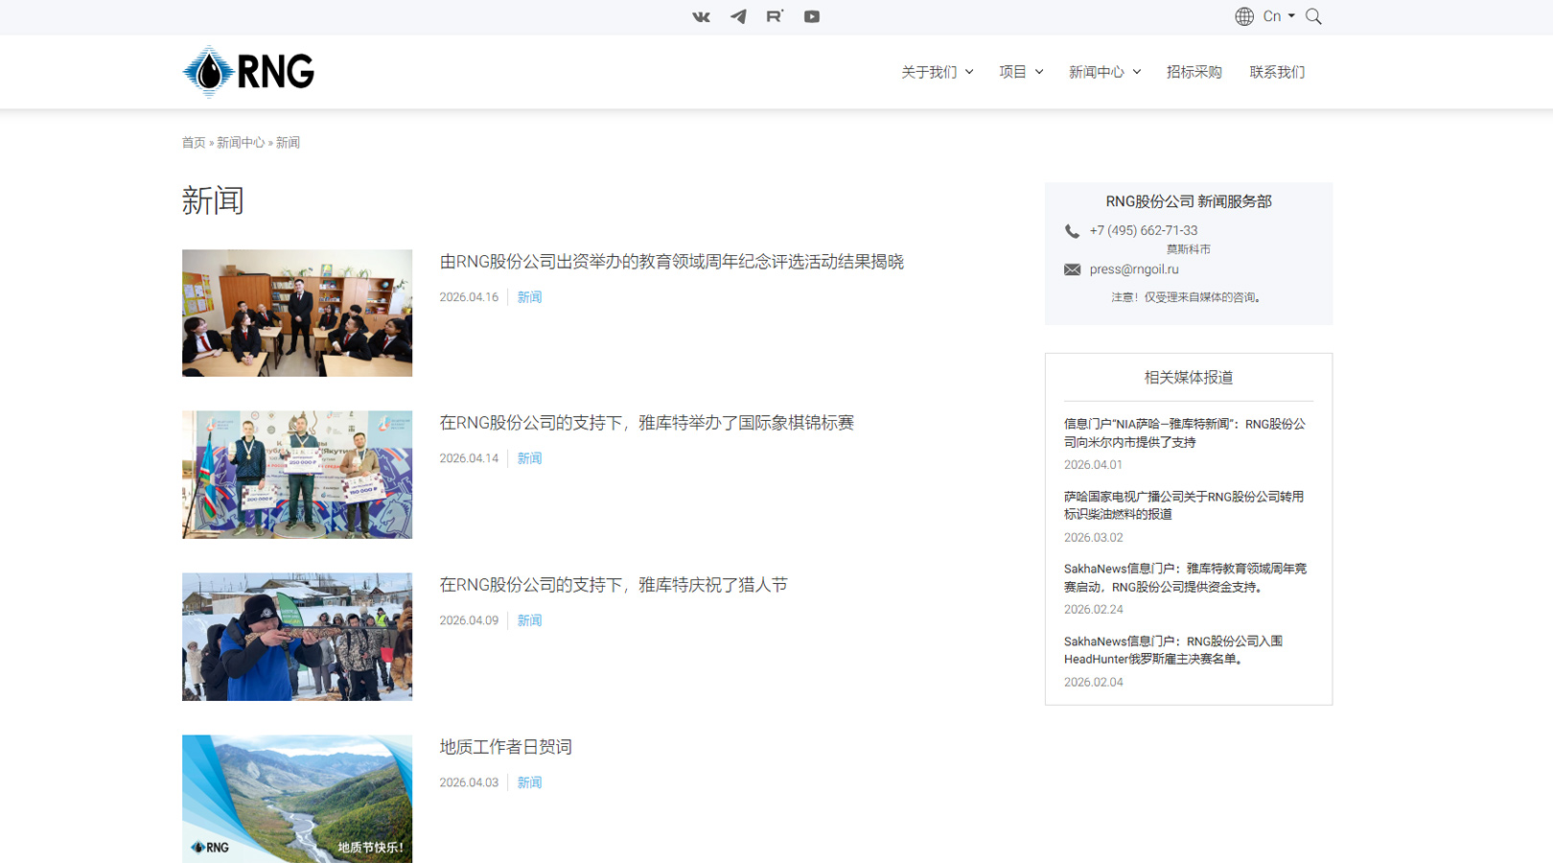Image resolution: width=1553 pixels, height=863 pixels.
Task: Go home via the RNG logo
Action: point(248,72)
